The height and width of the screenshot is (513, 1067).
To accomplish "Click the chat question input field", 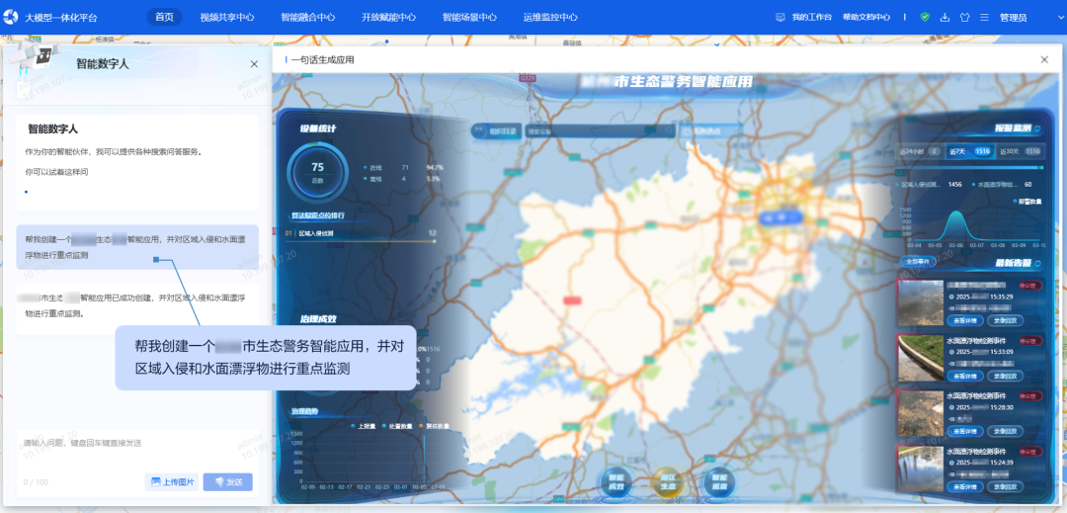I will [136, 443].
